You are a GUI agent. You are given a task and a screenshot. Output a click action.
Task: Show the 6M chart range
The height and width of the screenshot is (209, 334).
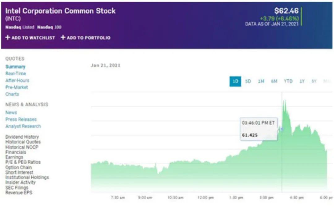coord(274,82)
